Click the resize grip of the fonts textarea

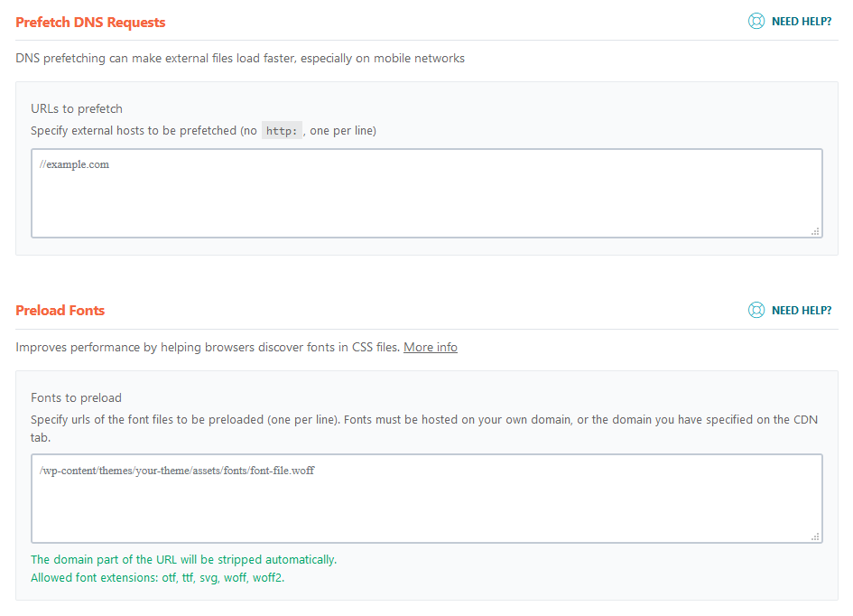(815, 538)
